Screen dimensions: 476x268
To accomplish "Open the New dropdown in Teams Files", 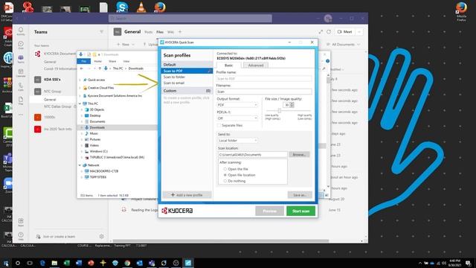I will (126, 45).
